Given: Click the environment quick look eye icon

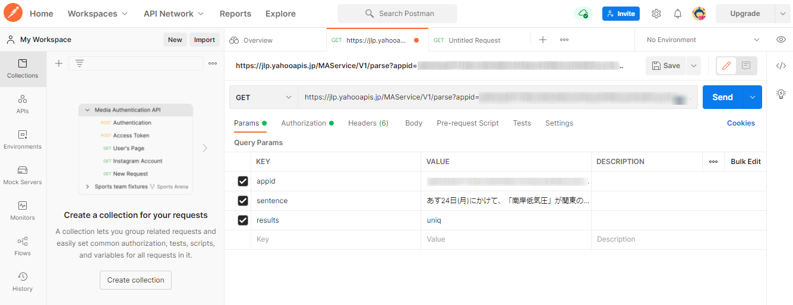Looking at the screenshot, I should [781, 40].
